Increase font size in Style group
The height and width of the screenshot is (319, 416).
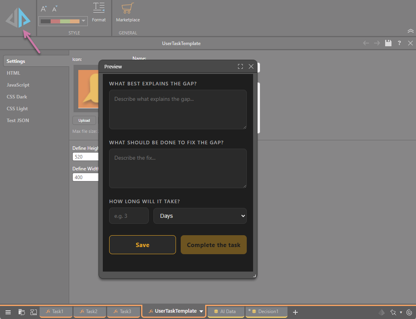coord(44,9)
